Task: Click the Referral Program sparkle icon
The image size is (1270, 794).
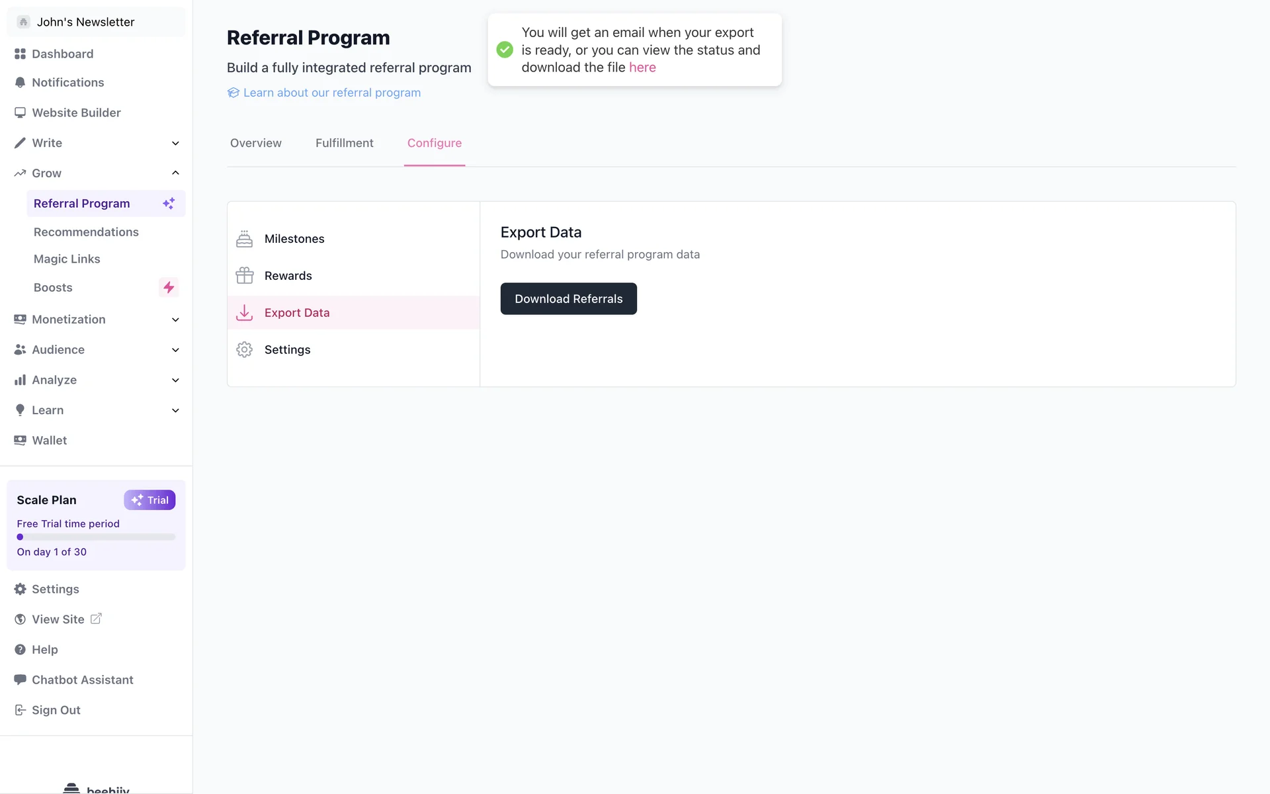Action: 169,203
